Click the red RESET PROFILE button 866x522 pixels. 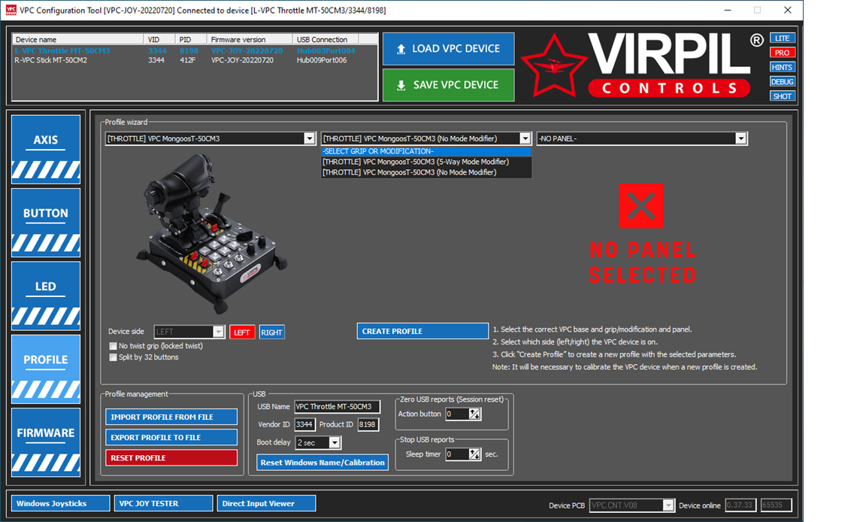coord(171,457)
